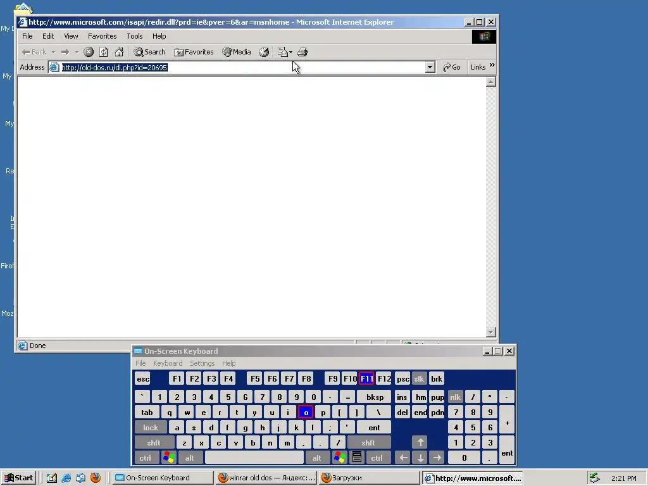This screenshot has width=648, height=486.
Task: Click the Windows logo throbber in IE
Action: tap(484, 37)
